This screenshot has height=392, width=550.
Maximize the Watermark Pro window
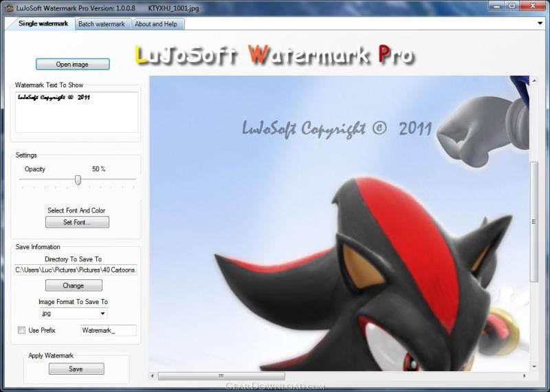pyautogui.click(x=512, y=6)
